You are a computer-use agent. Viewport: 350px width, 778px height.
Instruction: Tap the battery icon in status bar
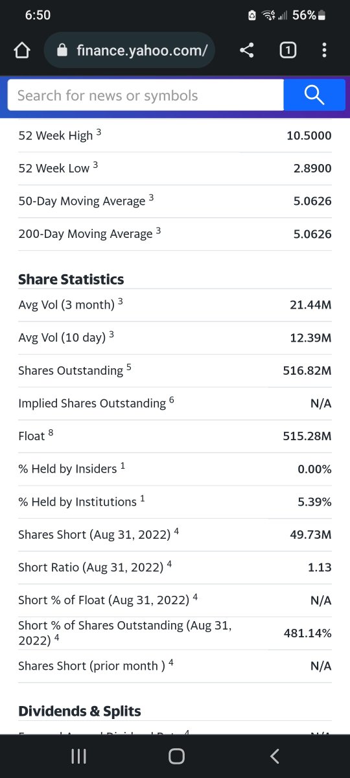pyautogui.click(x=322, y=15)
